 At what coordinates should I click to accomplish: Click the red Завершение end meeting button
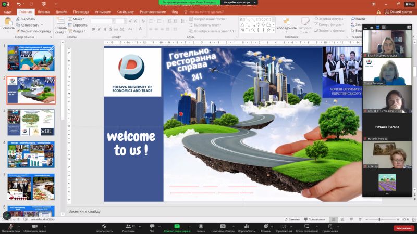[403, 228]
